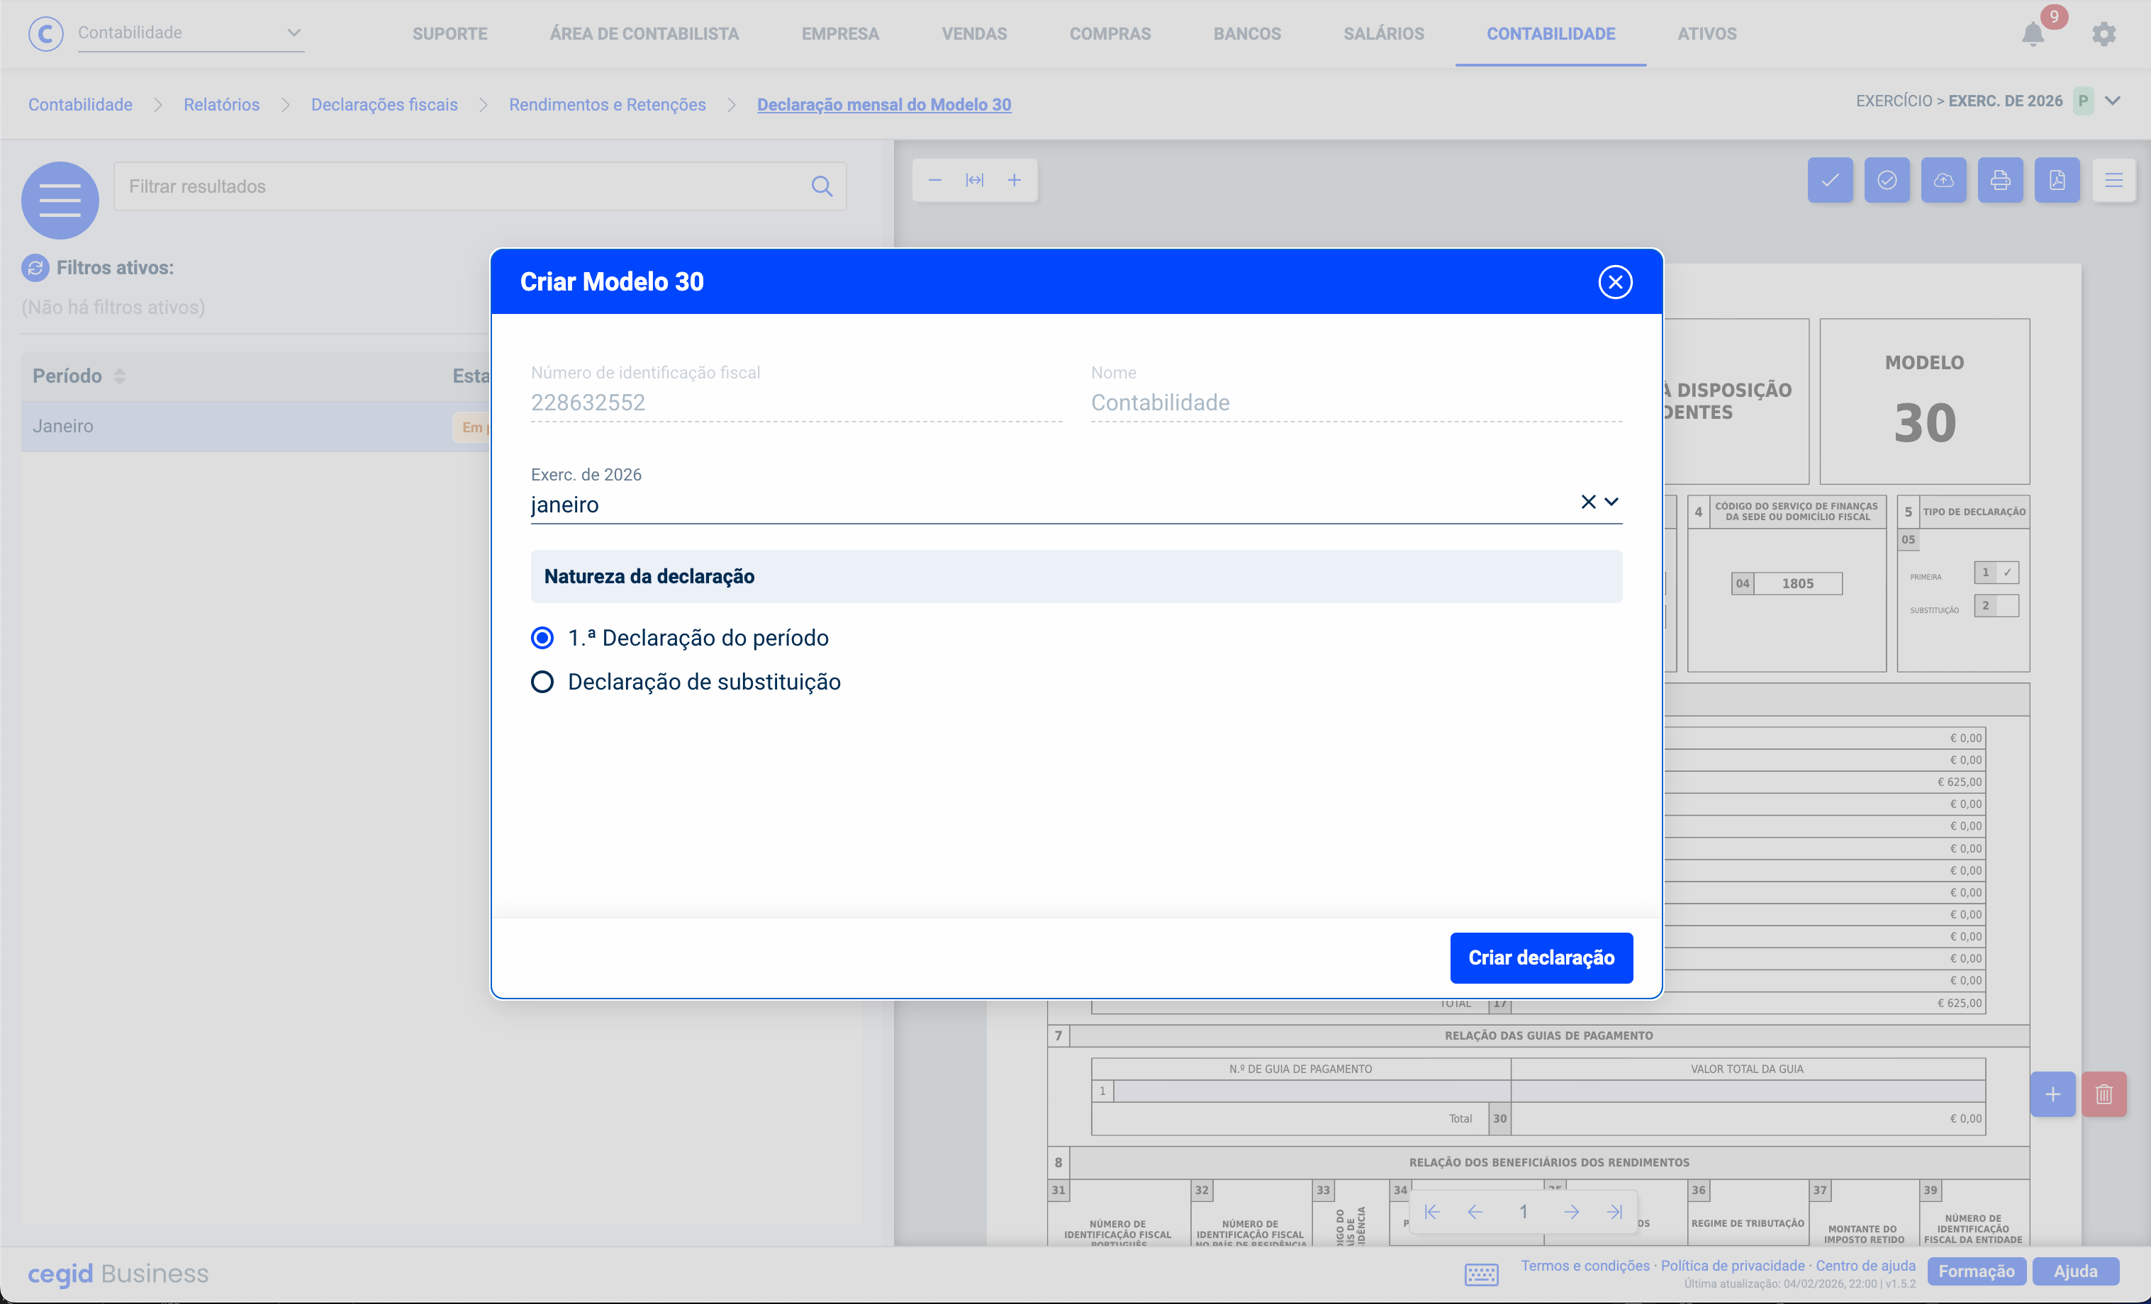Click the cloud upload icon
This screenshot has height=1304, width=2151.
[1943, 181]
